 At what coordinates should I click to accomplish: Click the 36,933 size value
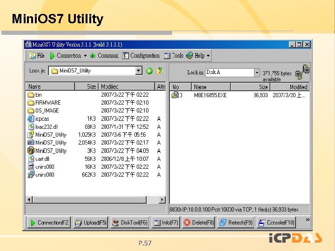point(261,95)
